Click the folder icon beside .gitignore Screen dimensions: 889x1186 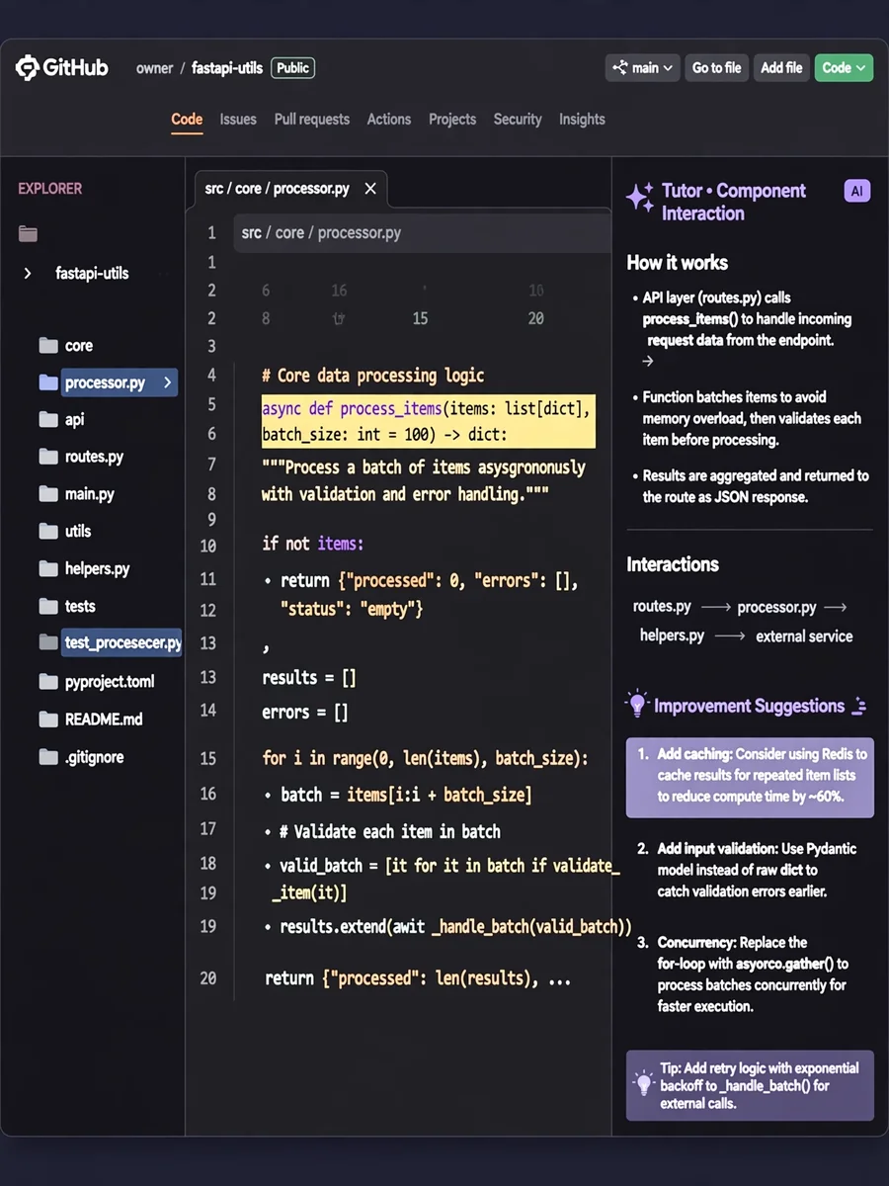[48, 757]
